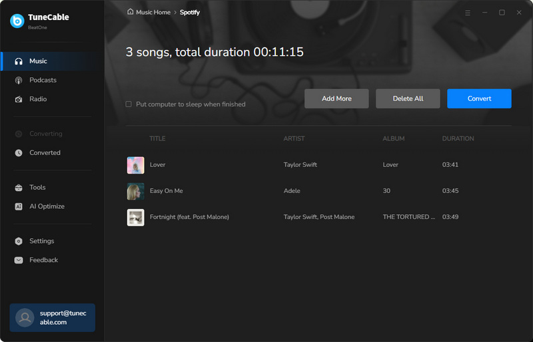The height and width of the screenshot is (342, 533).
Task: Click the TuneCable logo icon
Action: point(17,21)
